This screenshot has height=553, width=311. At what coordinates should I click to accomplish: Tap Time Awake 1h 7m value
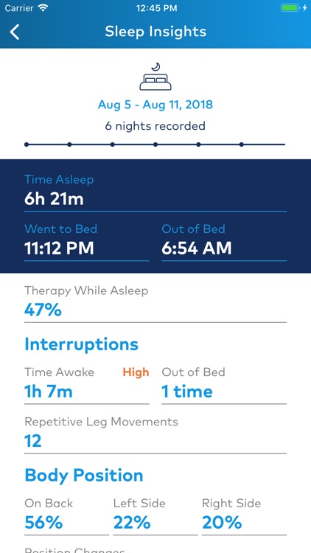pyautogui.click(x=49, y=392)
